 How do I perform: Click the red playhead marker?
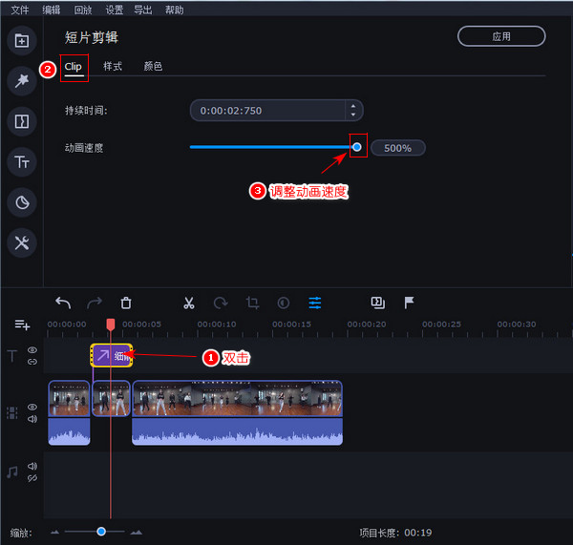[111, 325]
